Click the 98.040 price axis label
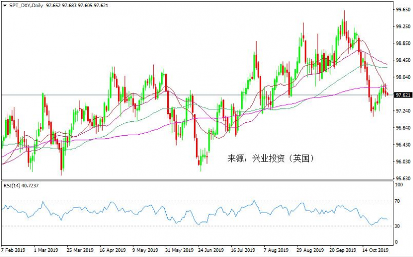 point(403,77)
